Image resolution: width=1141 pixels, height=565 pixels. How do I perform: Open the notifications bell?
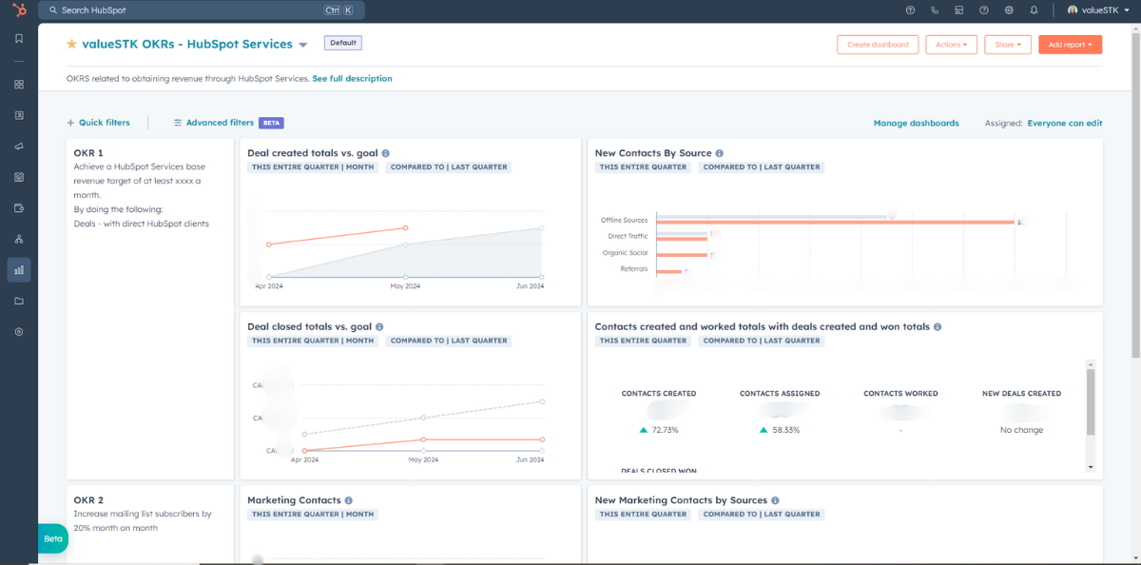pyautogui.click(x=1034, y=10)
